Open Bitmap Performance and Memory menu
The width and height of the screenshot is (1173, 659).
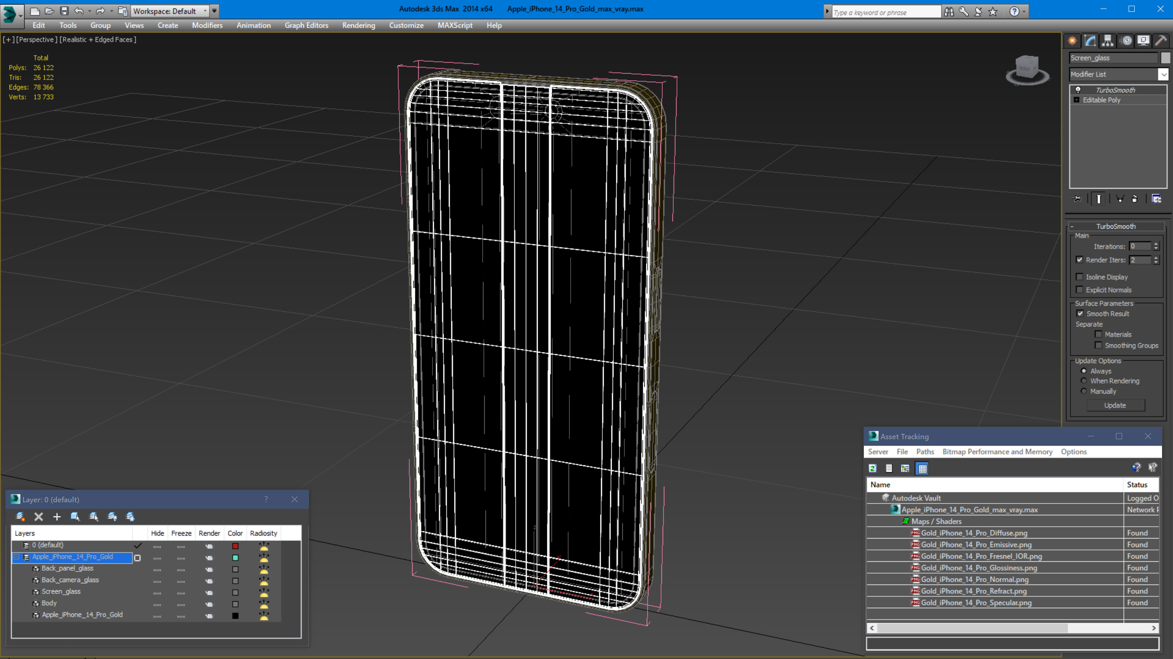tap(997, 451)
